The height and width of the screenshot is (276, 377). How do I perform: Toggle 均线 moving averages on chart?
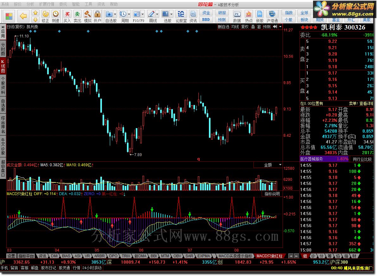(235, 27)
